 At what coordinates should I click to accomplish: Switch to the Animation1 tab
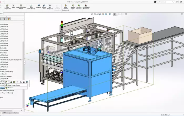click(x=14, y=113)
